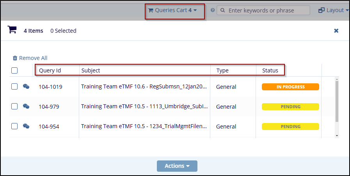350x176 pixels.
Task: Focus the Enter keywords or phrase field
Action: point(267,11)
